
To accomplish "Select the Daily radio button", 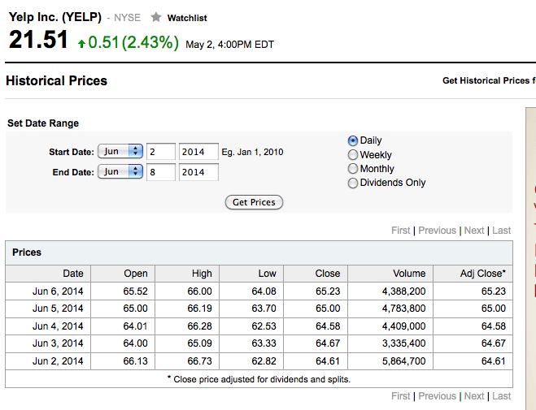I will tap(352, 140).
